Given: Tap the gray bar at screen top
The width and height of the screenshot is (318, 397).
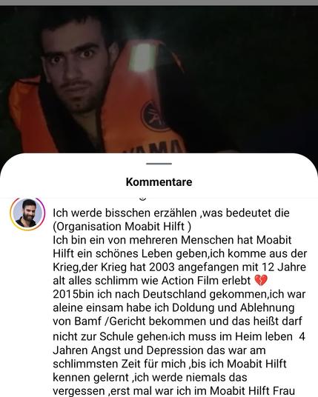Looking at the screenshot, I should click(x=159, y=2).
